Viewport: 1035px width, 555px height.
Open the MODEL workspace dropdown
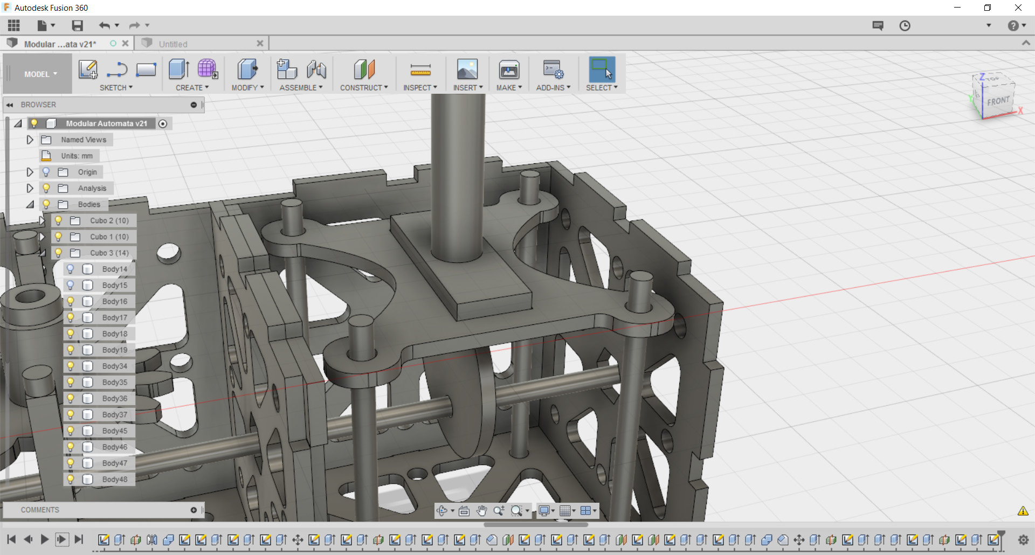[40, 74]
